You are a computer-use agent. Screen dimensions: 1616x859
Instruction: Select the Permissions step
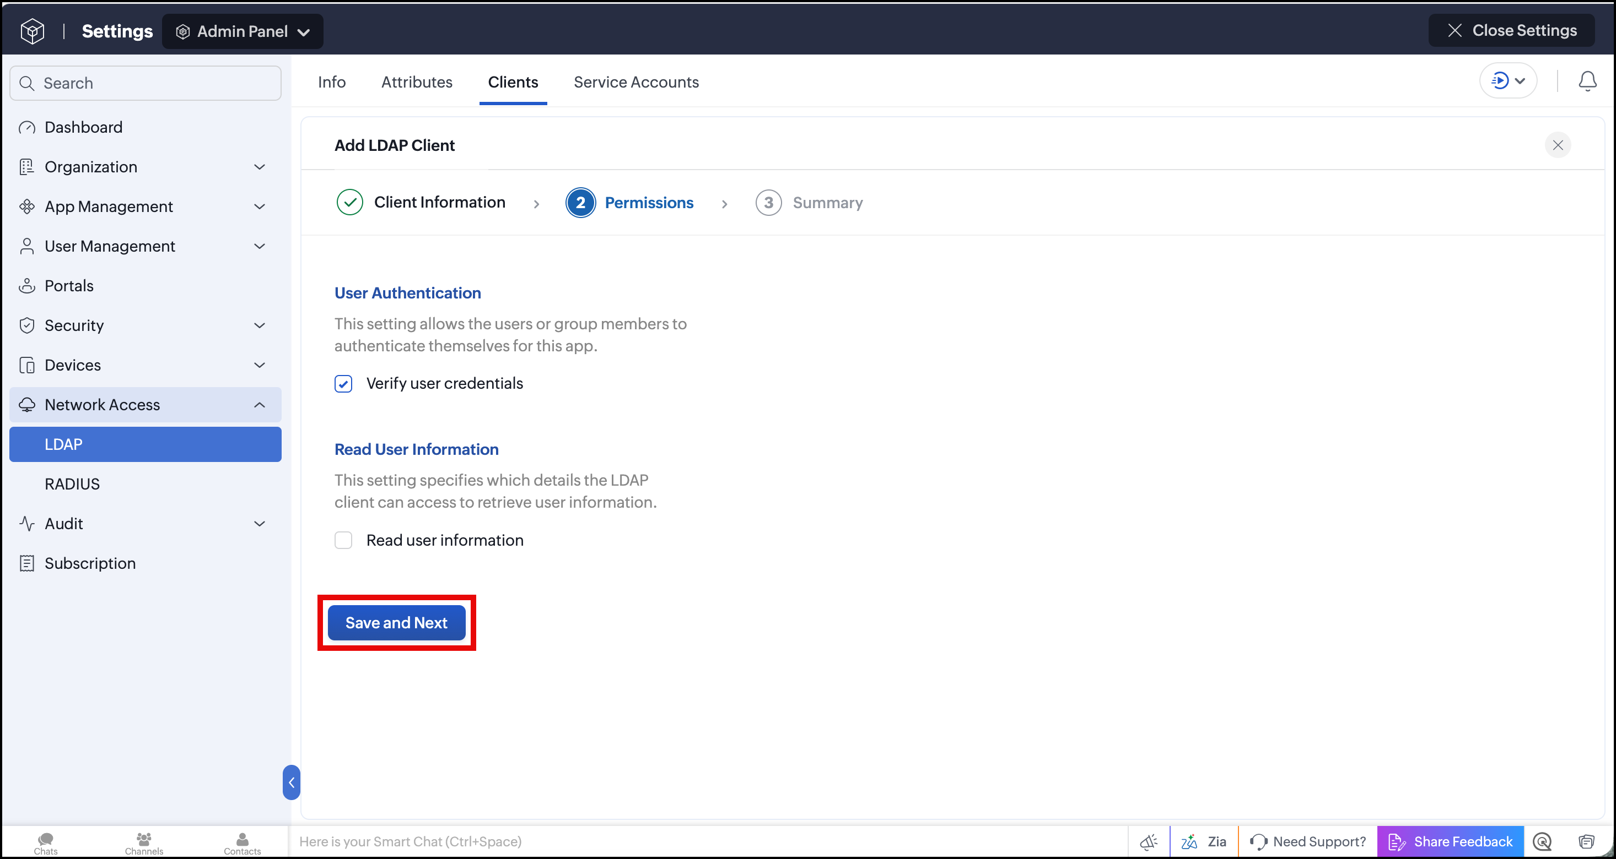point(630,203)
